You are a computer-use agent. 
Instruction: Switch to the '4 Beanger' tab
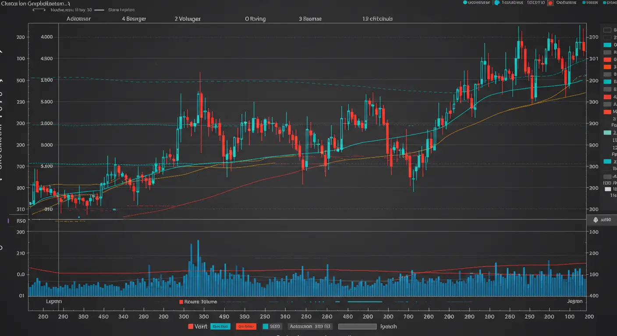pyautogui.click(x=134, y=19)
